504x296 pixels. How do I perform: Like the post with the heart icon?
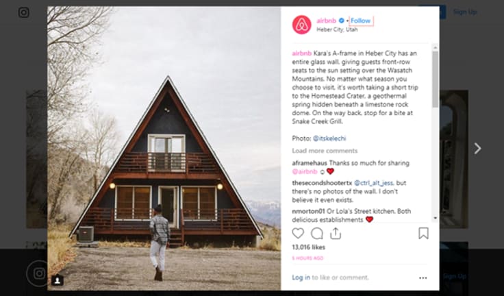(298, 233)
